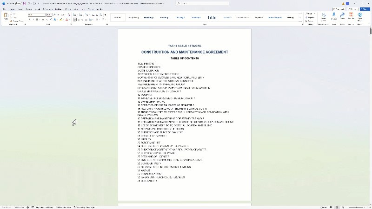372x209 pixels.
Task: Switch to the Layout tab
Action: (38, 9)
